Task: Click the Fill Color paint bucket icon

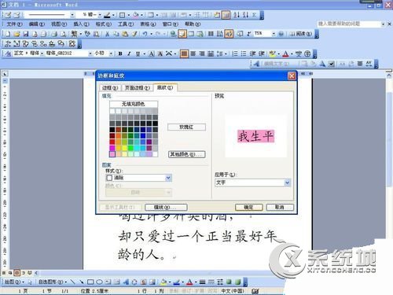Action: (163, 282)
